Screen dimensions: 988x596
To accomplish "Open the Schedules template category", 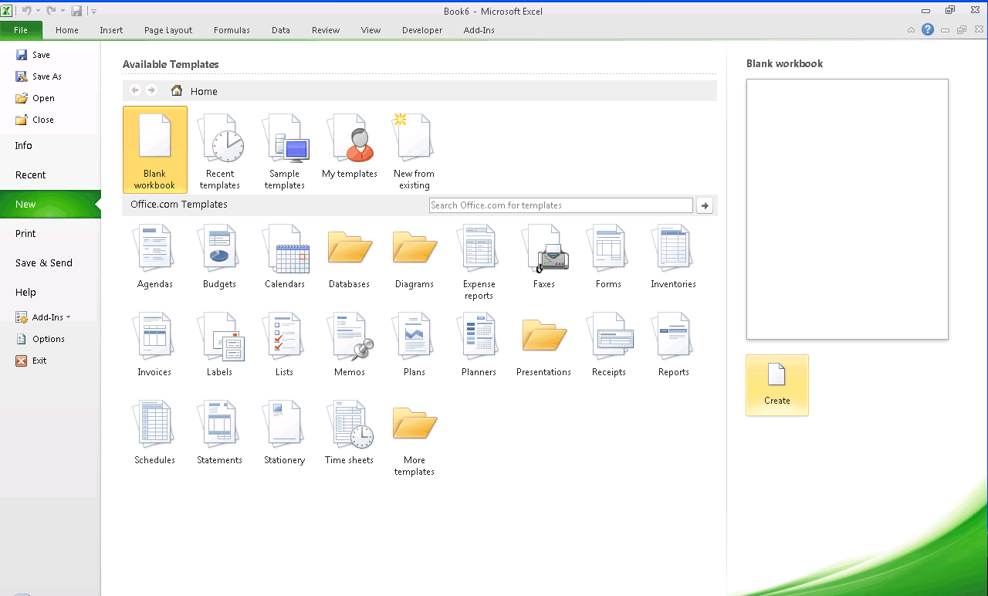I will tap(155, 432).
